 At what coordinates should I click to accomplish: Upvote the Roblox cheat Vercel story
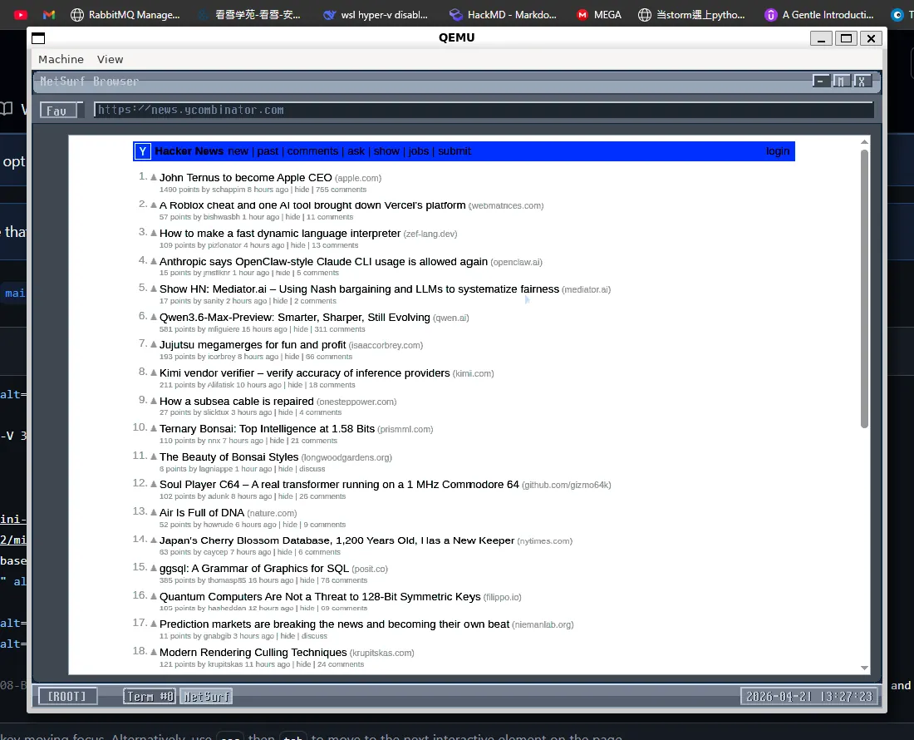[x=154, y=205]
